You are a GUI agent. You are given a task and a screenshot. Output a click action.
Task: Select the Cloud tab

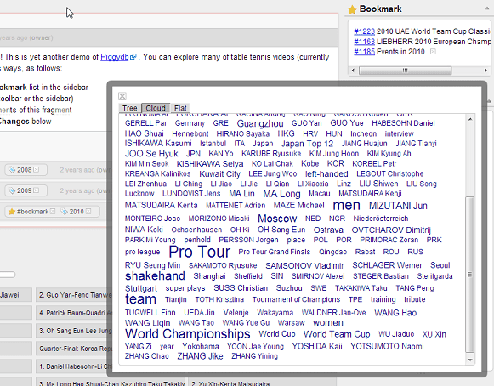pyautogui.click(x=156, y=108)
